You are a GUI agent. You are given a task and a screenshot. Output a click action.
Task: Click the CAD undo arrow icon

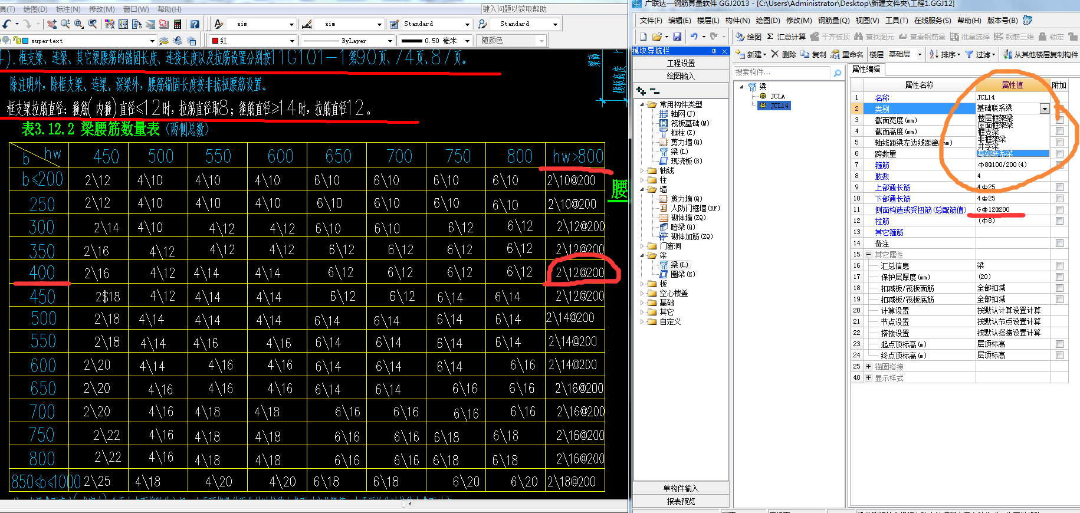[x=6, y=24]
